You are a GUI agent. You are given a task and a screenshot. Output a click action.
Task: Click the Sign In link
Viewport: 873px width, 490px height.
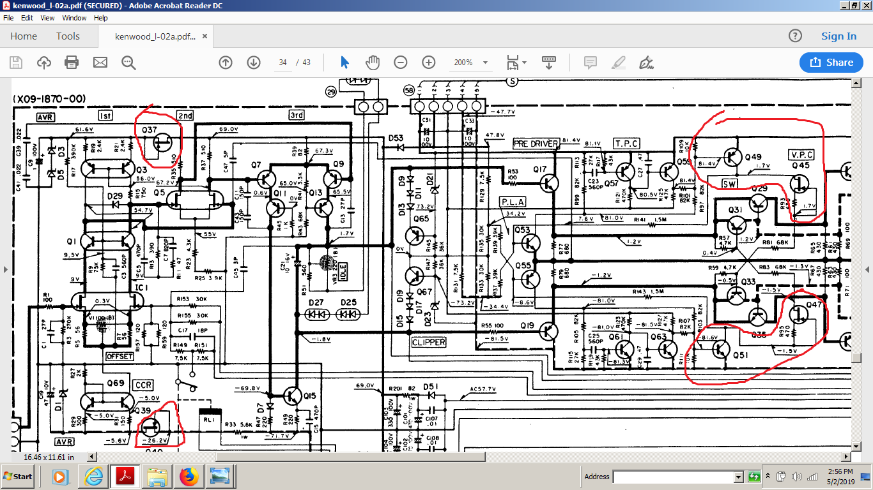[x=838, y=36]
